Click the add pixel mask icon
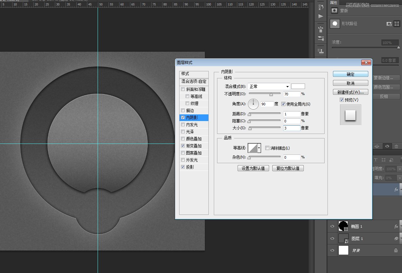The height and width of the screenshot is (273, 402). pyautogui.click(x=389, y=23)
